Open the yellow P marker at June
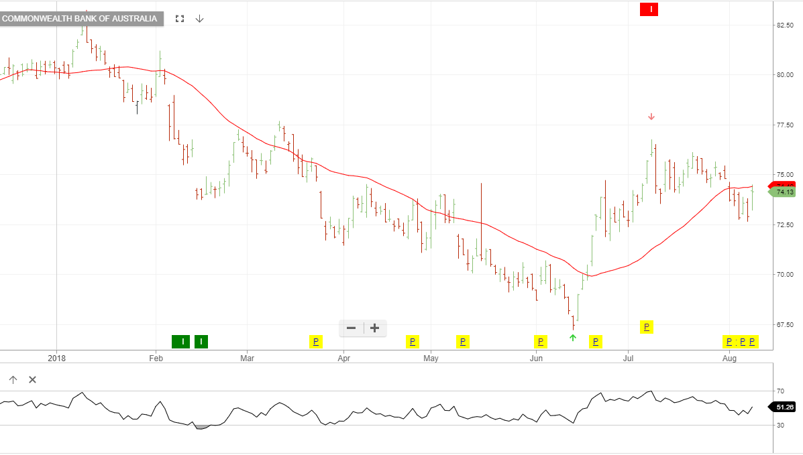The width and height of the screenshot is (803, 455). coord(541,341)
